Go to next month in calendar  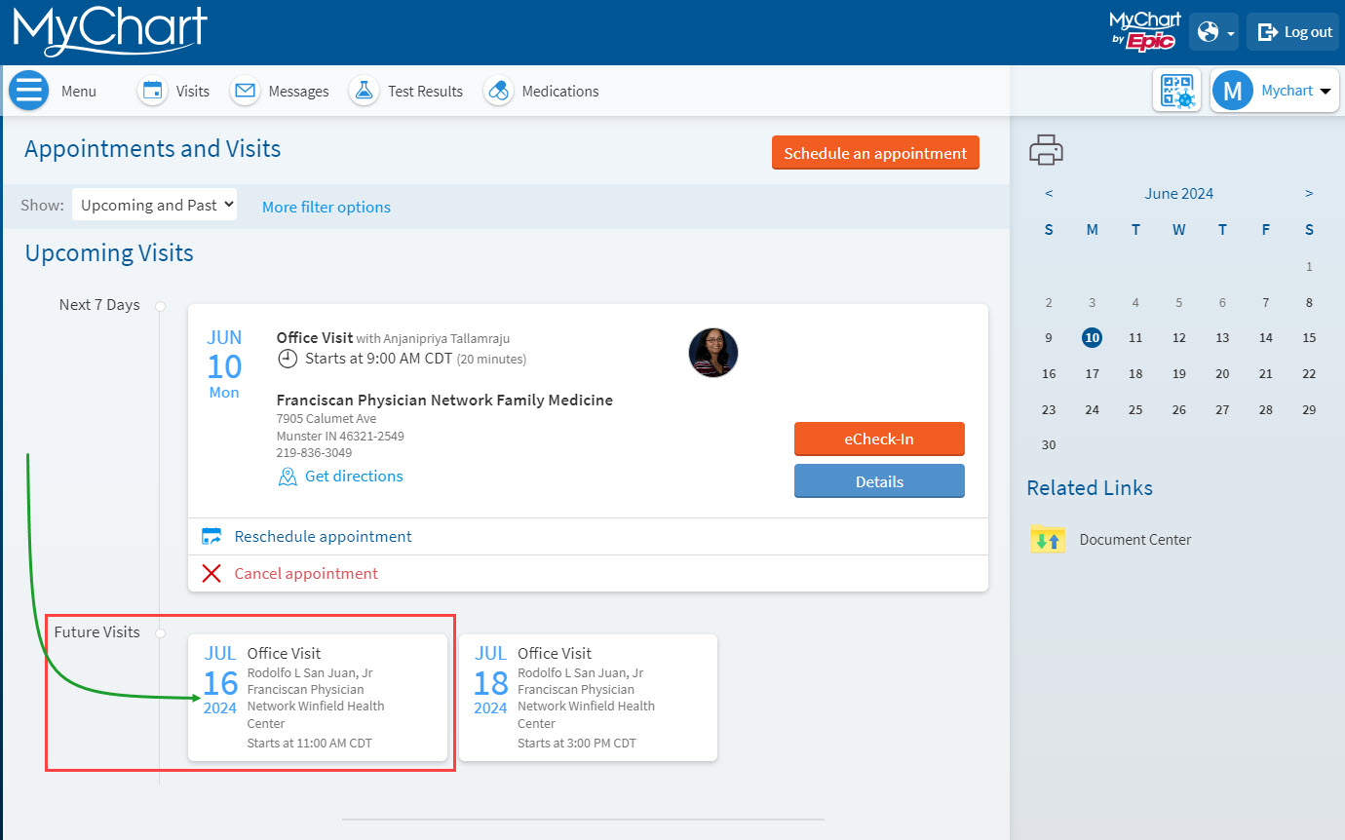[1309, 193]
